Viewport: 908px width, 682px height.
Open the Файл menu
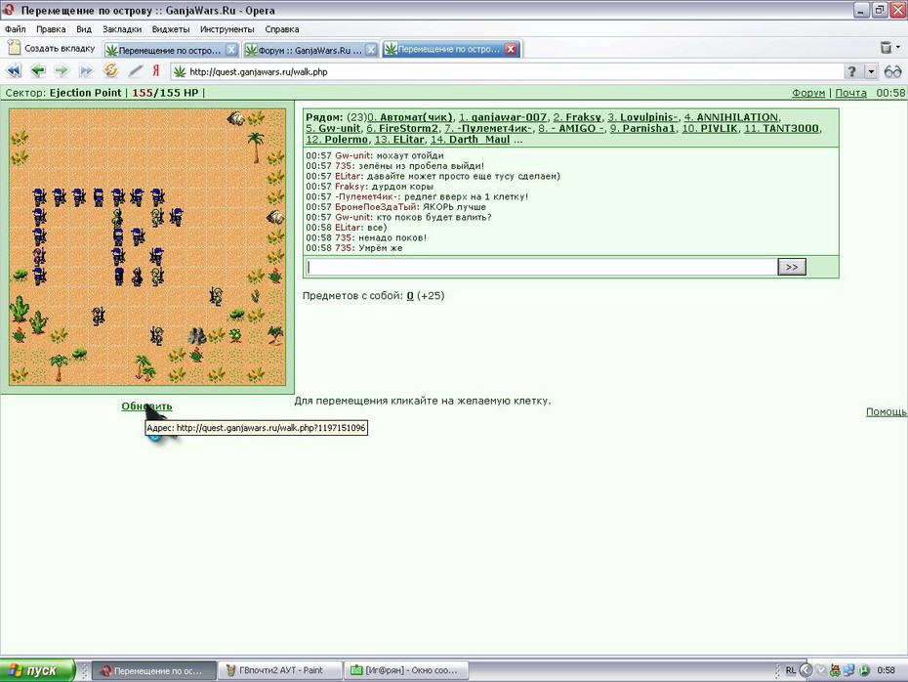tap(15, 29)
